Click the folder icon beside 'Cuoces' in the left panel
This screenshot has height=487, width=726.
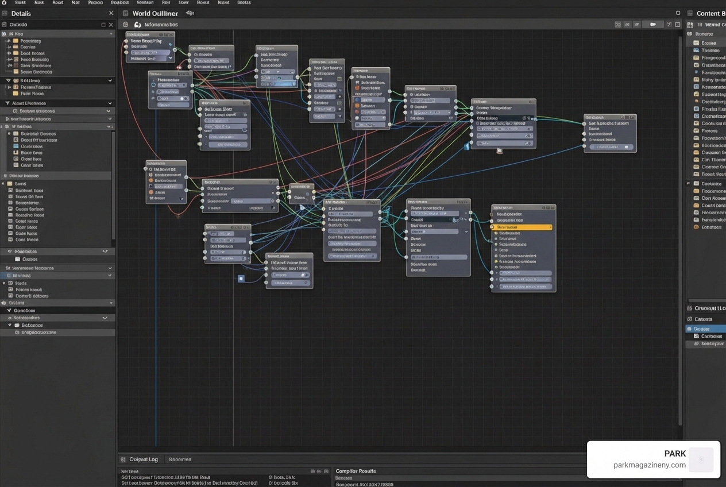tap(18, 259)
